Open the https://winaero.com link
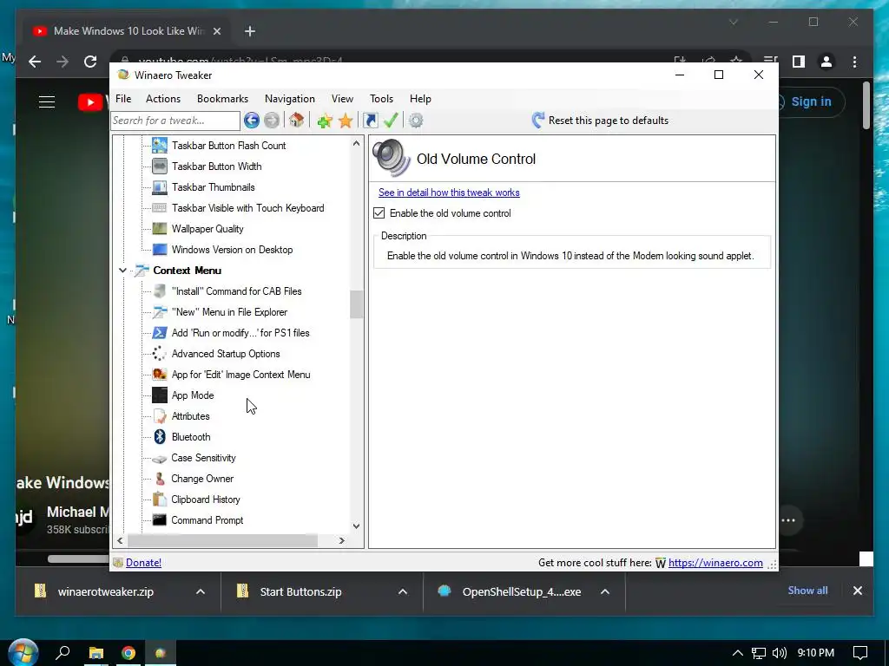This screenshot has height=666, width=889. 715,562
